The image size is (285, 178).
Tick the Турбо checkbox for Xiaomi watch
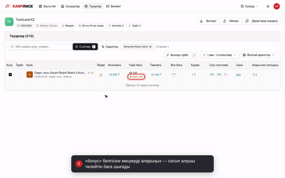[x=20, y=74]
